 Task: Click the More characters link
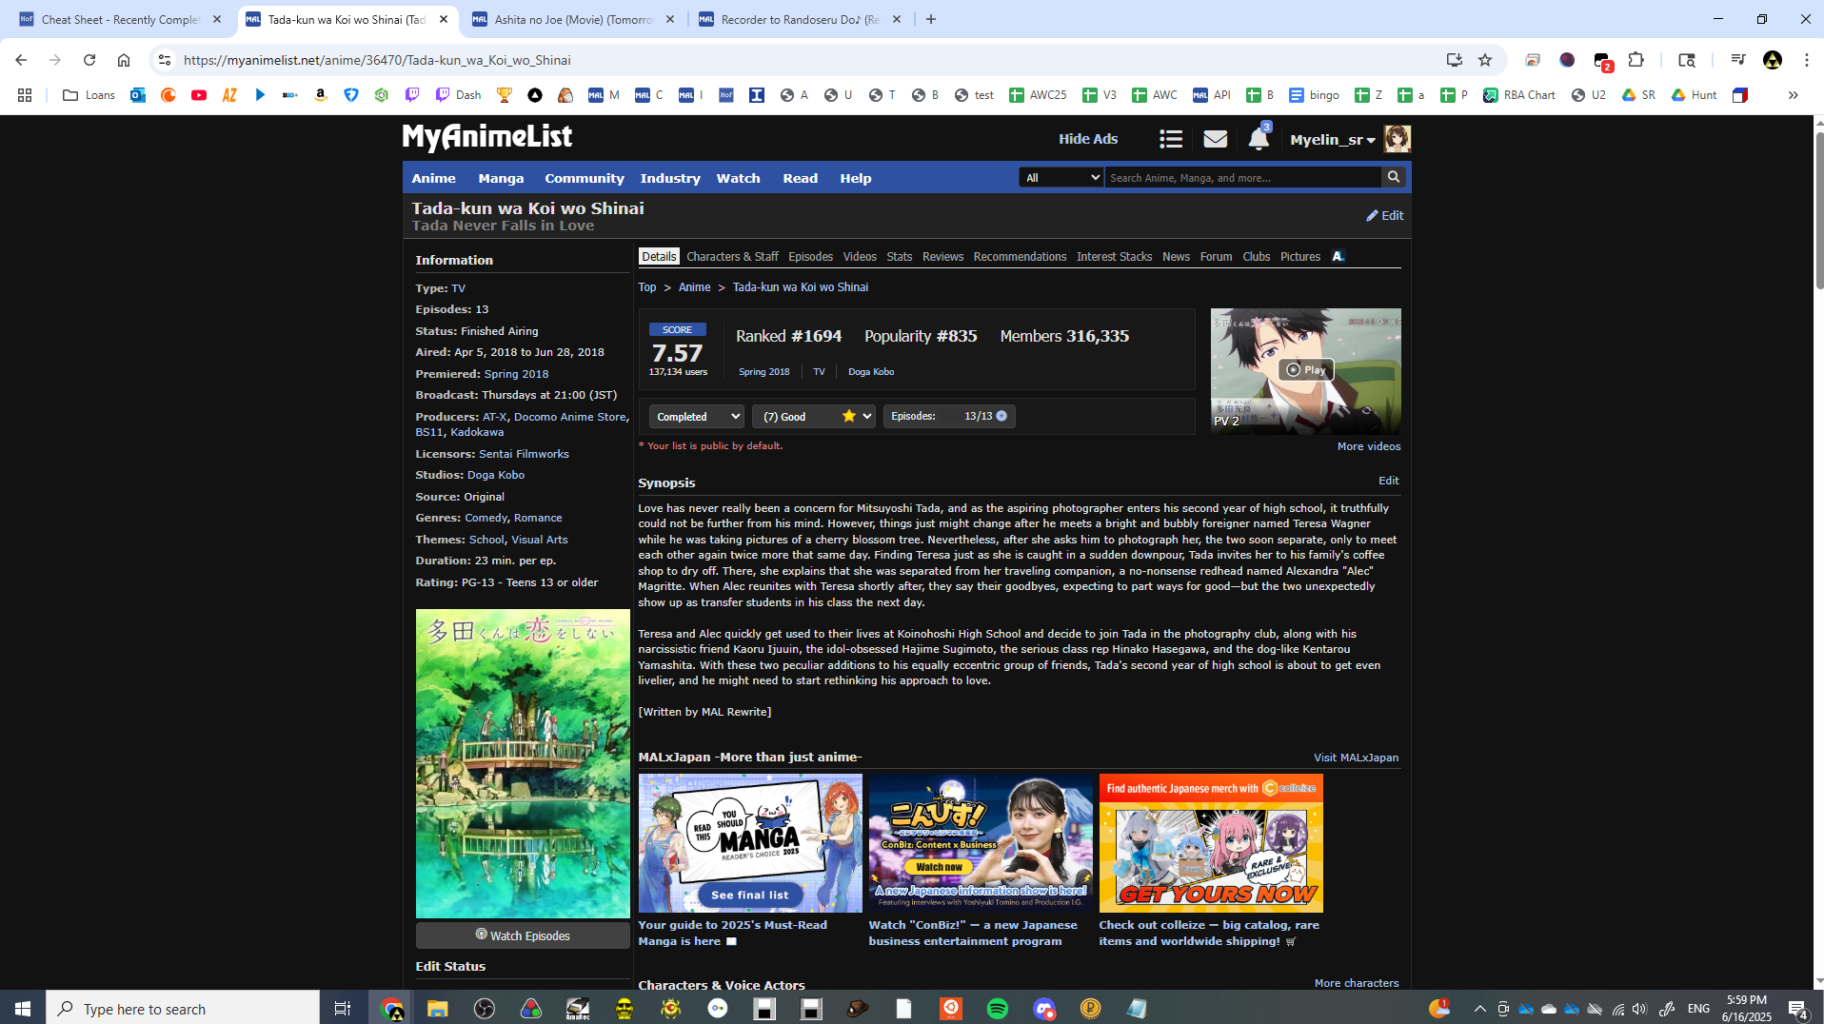1357,983
